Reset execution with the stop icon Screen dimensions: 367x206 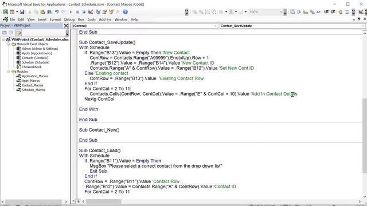click(84, 12)
